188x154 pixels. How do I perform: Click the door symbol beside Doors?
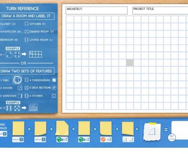pyautogui.click(x=20, y=88)
